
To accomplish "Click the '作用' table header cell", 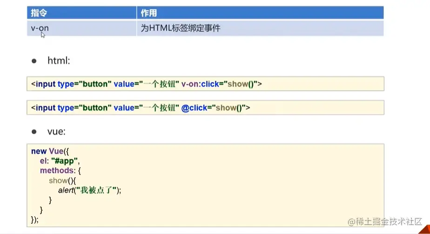I will 260,13.
